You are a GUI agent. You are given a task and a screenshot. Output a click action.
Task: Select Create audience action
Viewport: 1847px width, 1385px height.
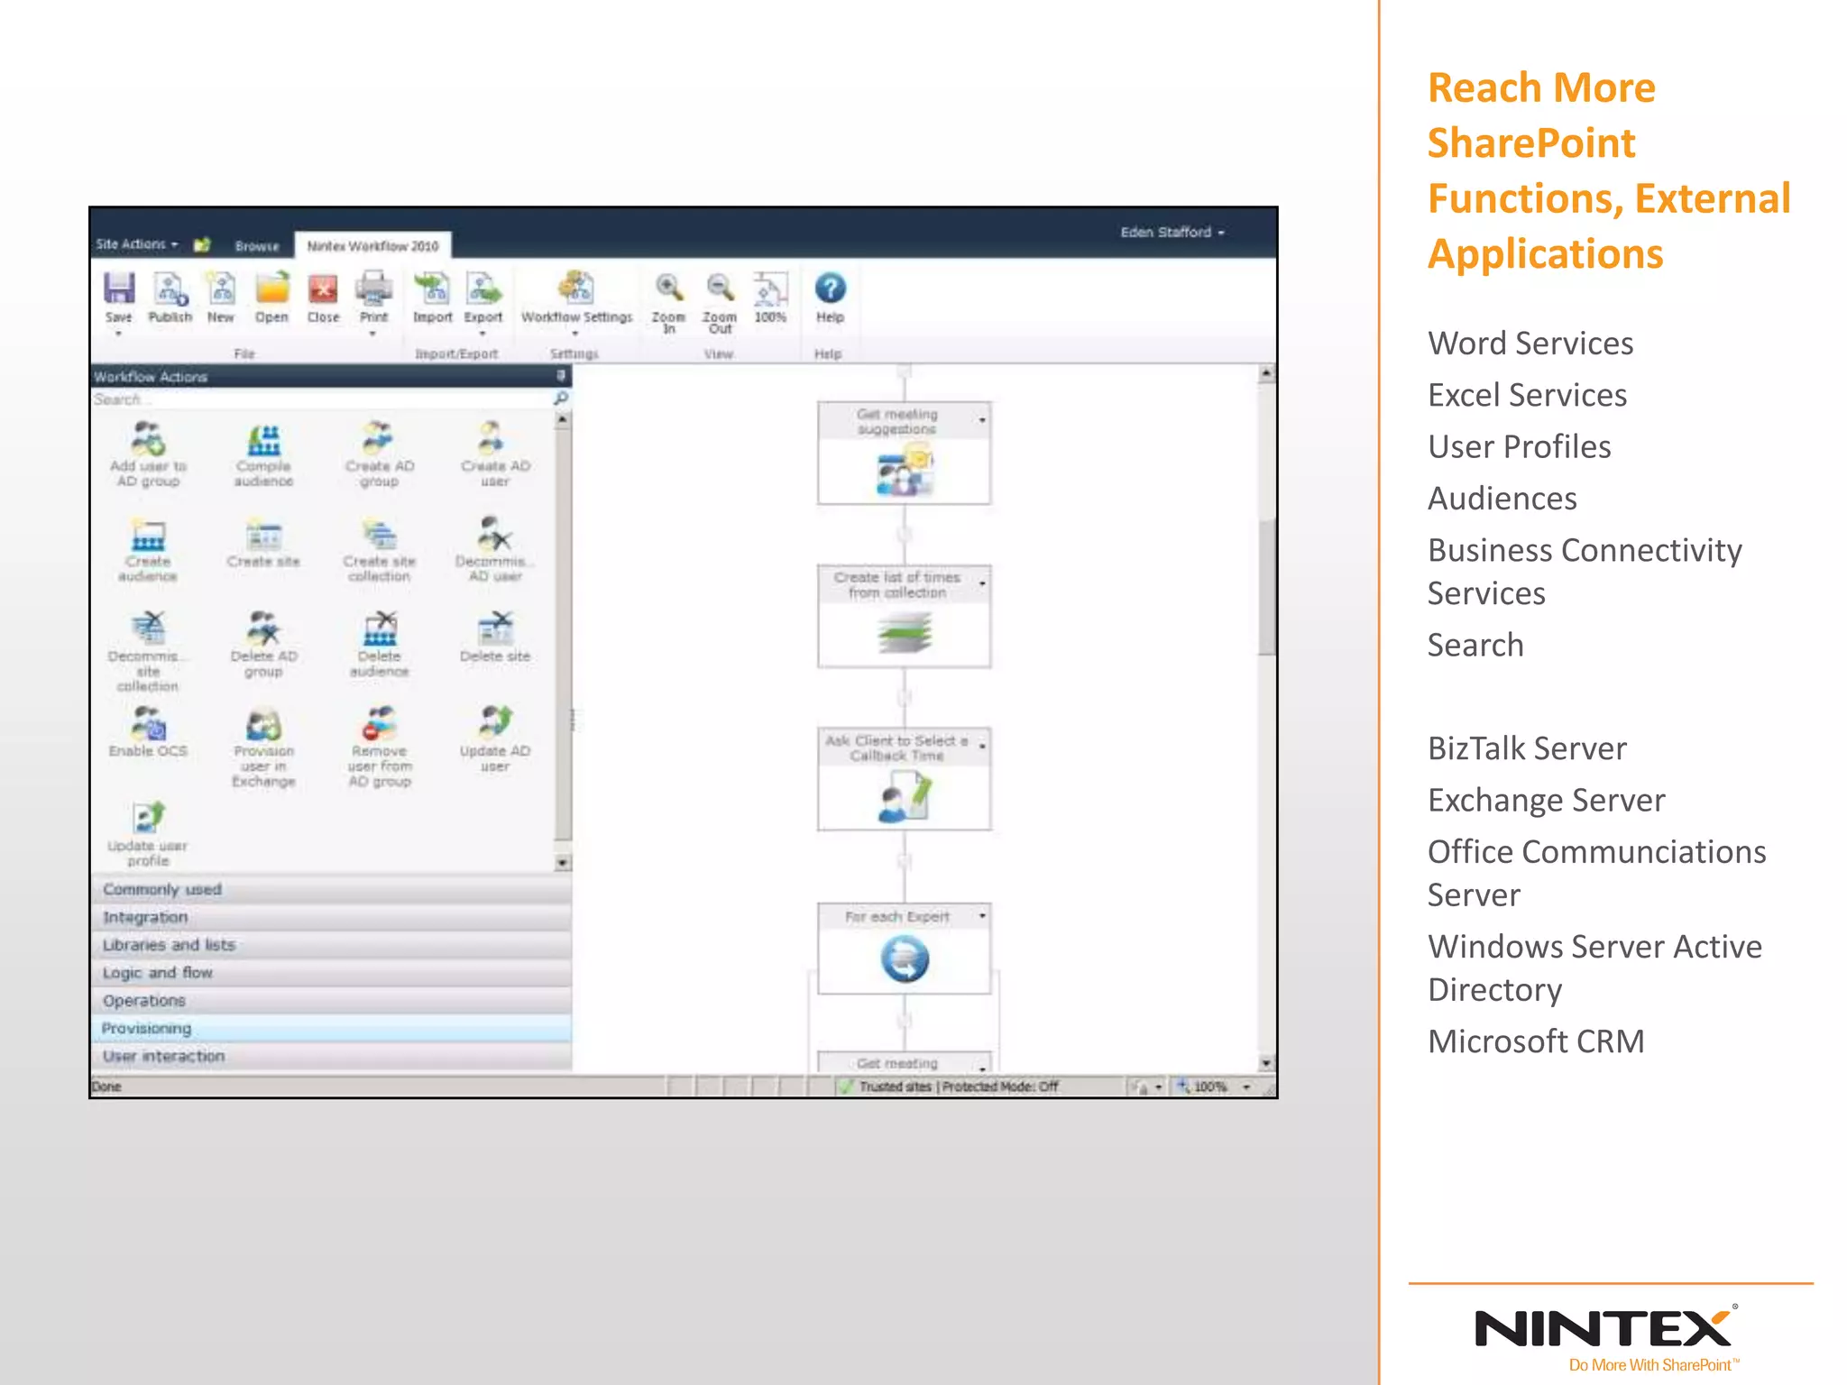pyautogui.click(x=148, y=550)
